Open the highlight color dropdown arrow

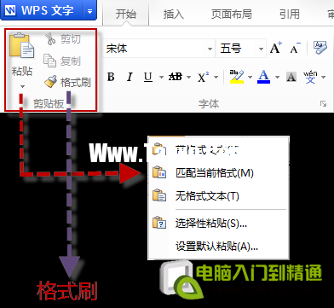pyautogui.click(x=250, y=77)
